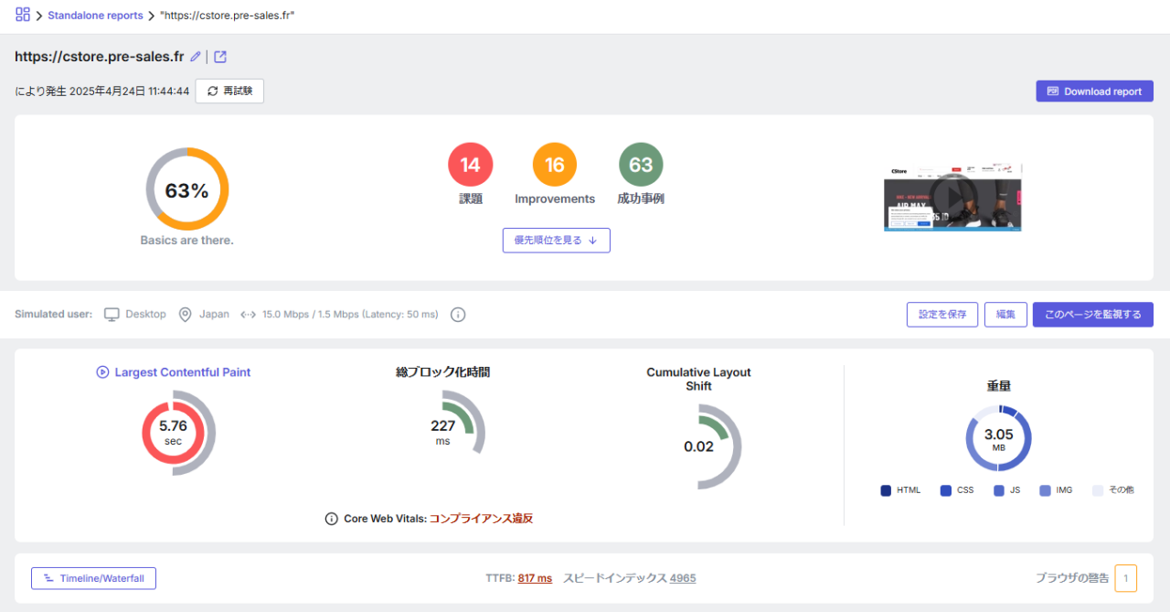Click the Download report button
The height and width of the screenshot is (612, 1170).
[1094, 91]
